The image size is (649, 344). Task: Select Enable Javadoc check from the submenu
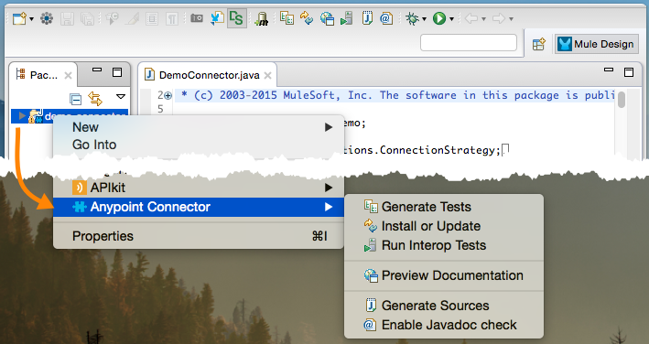(444, 325)
